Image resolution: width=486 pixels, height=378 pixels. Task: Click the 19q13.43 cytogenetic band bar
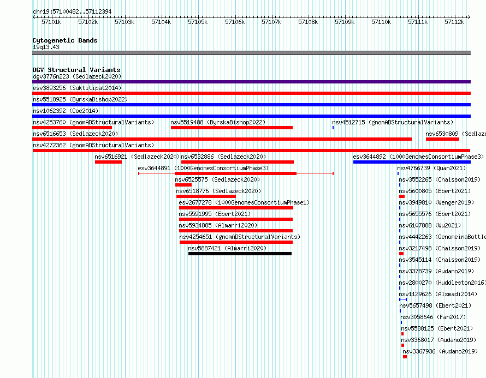(251, 53)
